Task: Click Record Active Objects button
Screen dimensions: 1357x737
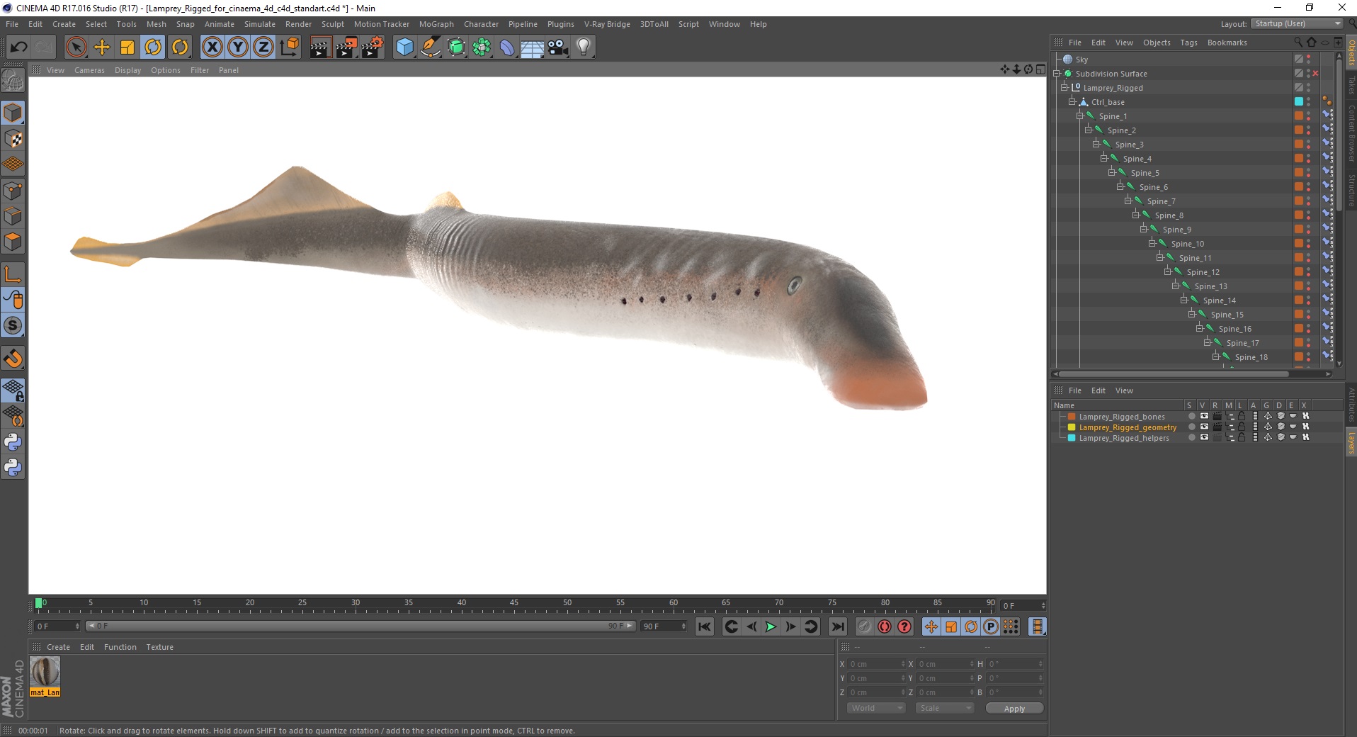Action: point(864,626)
